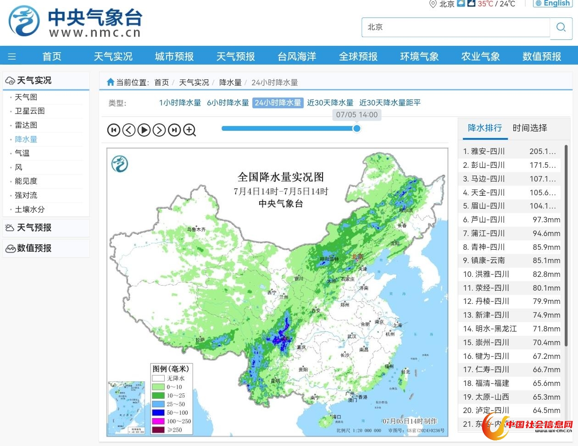Image resolution: width=578 pixels, height=446 pixels.
Task: Open the hamburger menu icon
Action: (x=12, y=56)
